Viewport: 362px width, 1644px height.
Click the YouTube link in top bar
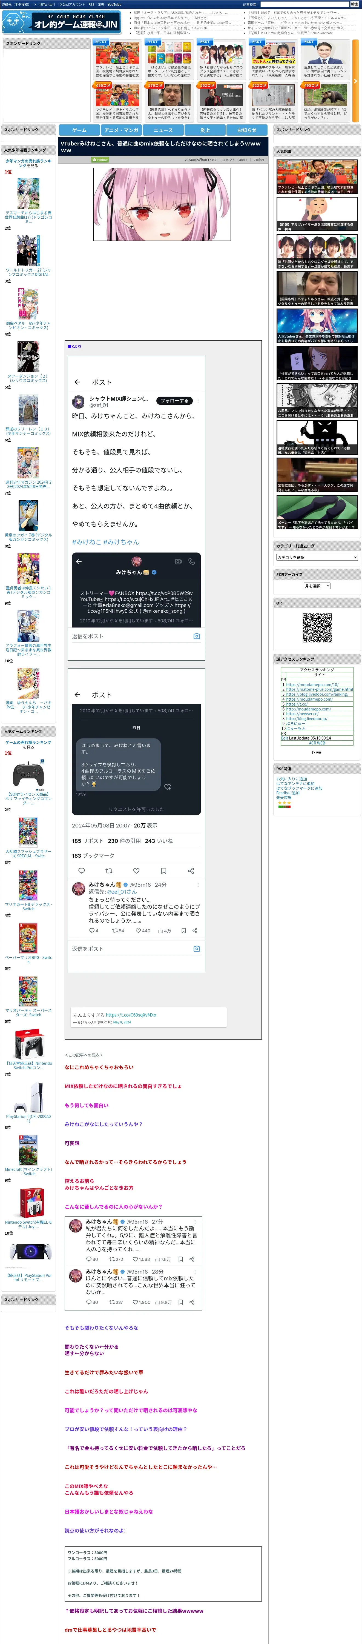point(114,4)
